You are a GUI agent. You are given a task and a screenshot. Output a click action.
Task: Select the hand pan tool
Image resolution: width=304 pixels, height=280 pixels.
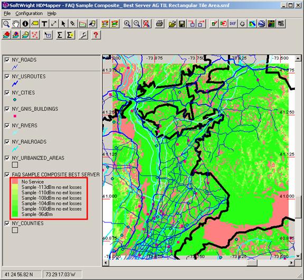click(x=16, y=24)
